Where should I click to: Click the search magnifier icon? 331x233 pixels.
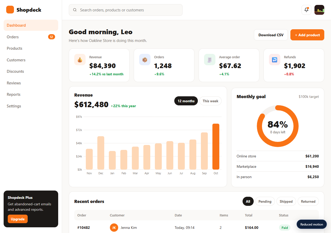tap(75, 10)
